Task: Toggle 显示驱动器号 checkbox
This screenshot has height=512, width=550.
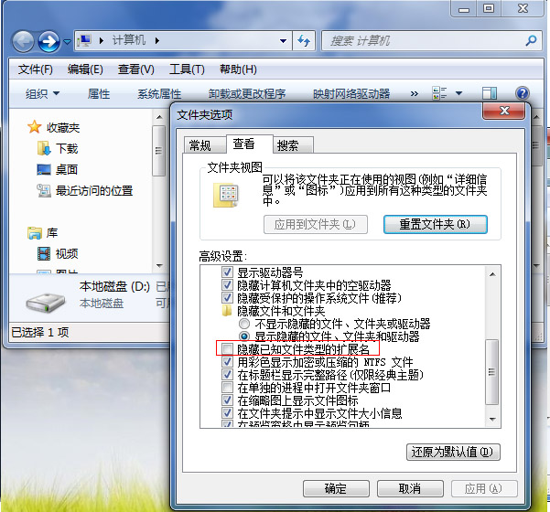Action: click(229, 272)
